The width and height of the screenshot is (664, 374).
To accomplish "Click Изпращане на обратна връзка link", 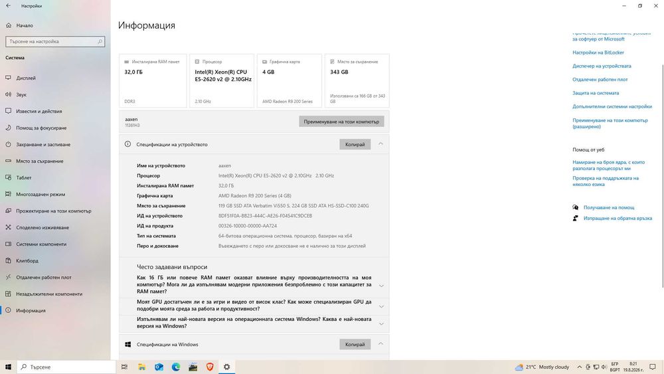I will [x=618, y=219].
